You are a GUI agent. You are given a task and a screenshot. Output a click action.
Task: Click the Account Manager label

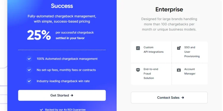[190, 71]
